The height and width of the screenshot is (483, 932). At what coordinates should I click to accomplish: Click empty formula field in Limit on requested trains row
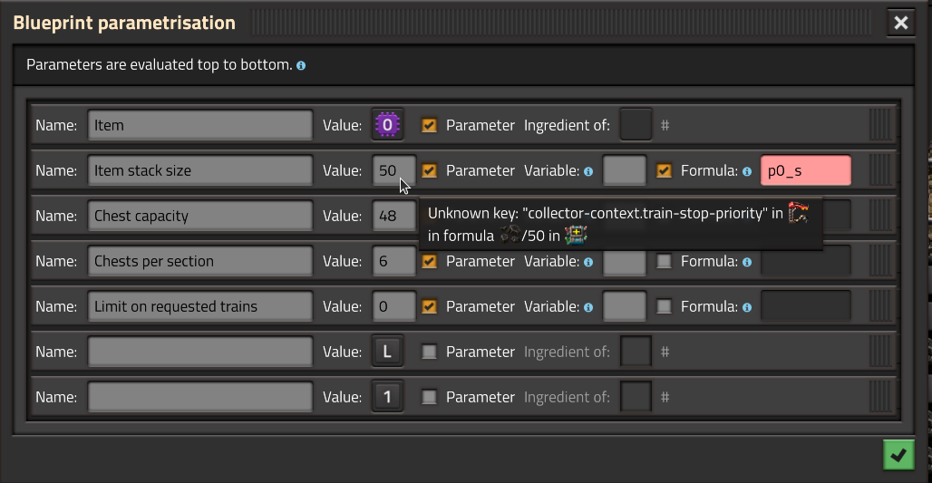pyautogui.click(x=806, y=306)
